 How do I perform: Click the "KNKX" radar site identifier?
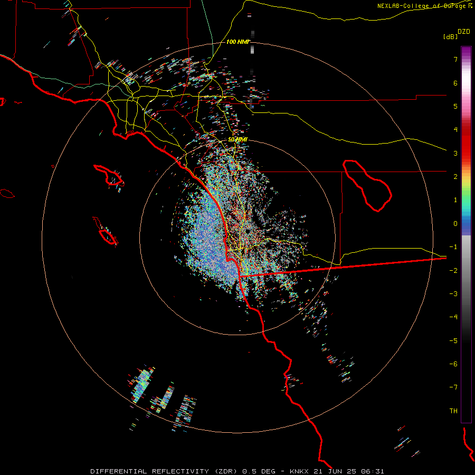pyautogui.click(x=300, y=471)
